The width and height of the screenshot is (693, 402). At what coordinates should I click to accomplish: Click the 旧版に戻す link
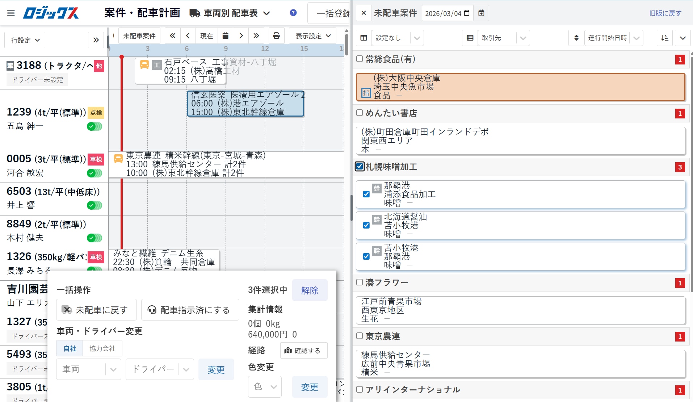point(665,13)
